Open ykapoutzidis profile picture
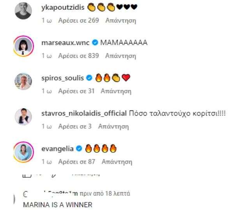 click(x=23, y=10)
